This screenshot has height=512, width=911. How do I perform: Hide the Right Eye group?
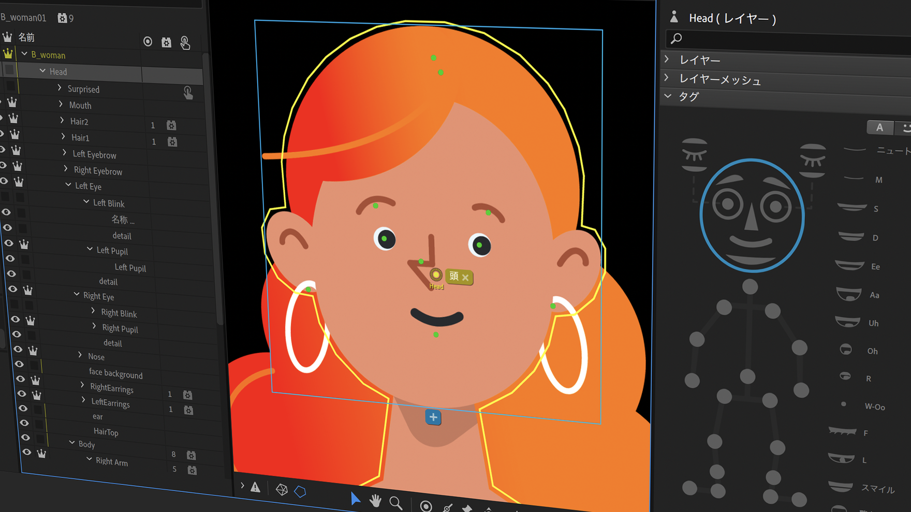[x=13, y=290]
